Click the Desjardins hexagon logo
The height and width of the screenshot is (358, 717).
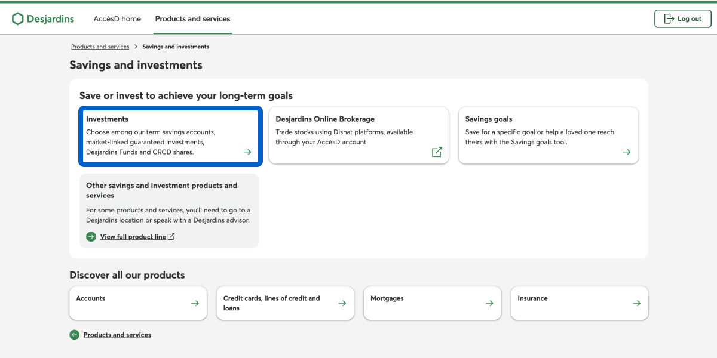tap(18, 19)
